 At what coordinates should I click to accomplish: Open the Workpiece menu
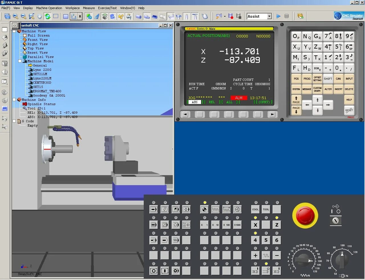[x=72, y=8]
